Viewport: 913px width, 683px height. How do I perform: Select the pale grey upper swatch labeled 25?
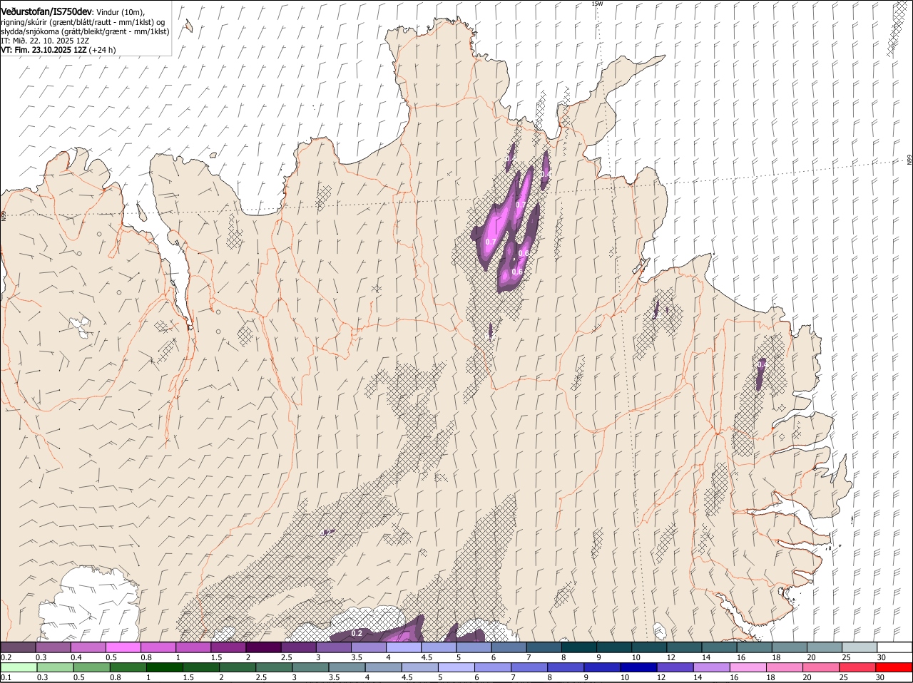(860, 647)
